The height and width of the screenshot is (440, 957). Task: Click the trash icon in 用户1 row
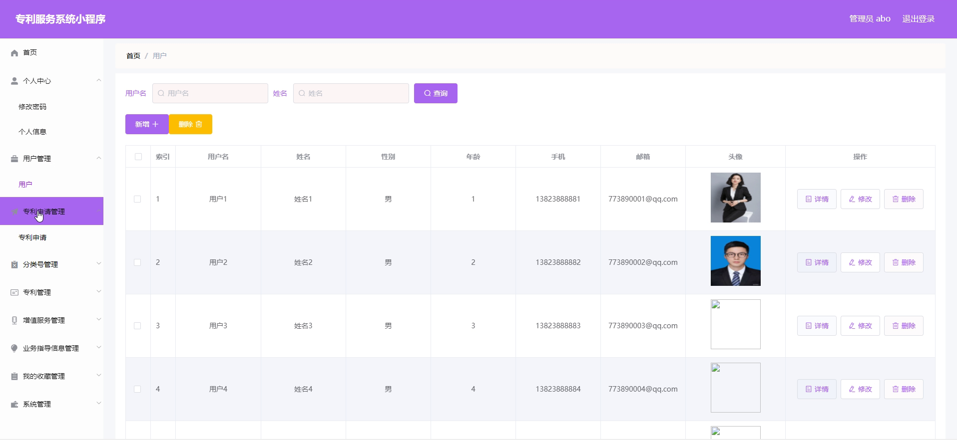point(896,199)
